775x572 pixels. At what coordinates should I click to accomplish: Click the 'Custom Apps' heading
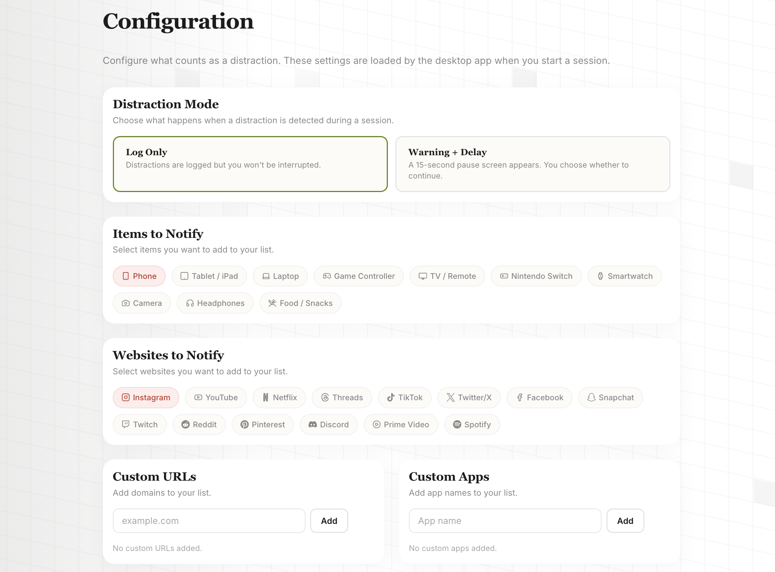click(x=449, y=477)
